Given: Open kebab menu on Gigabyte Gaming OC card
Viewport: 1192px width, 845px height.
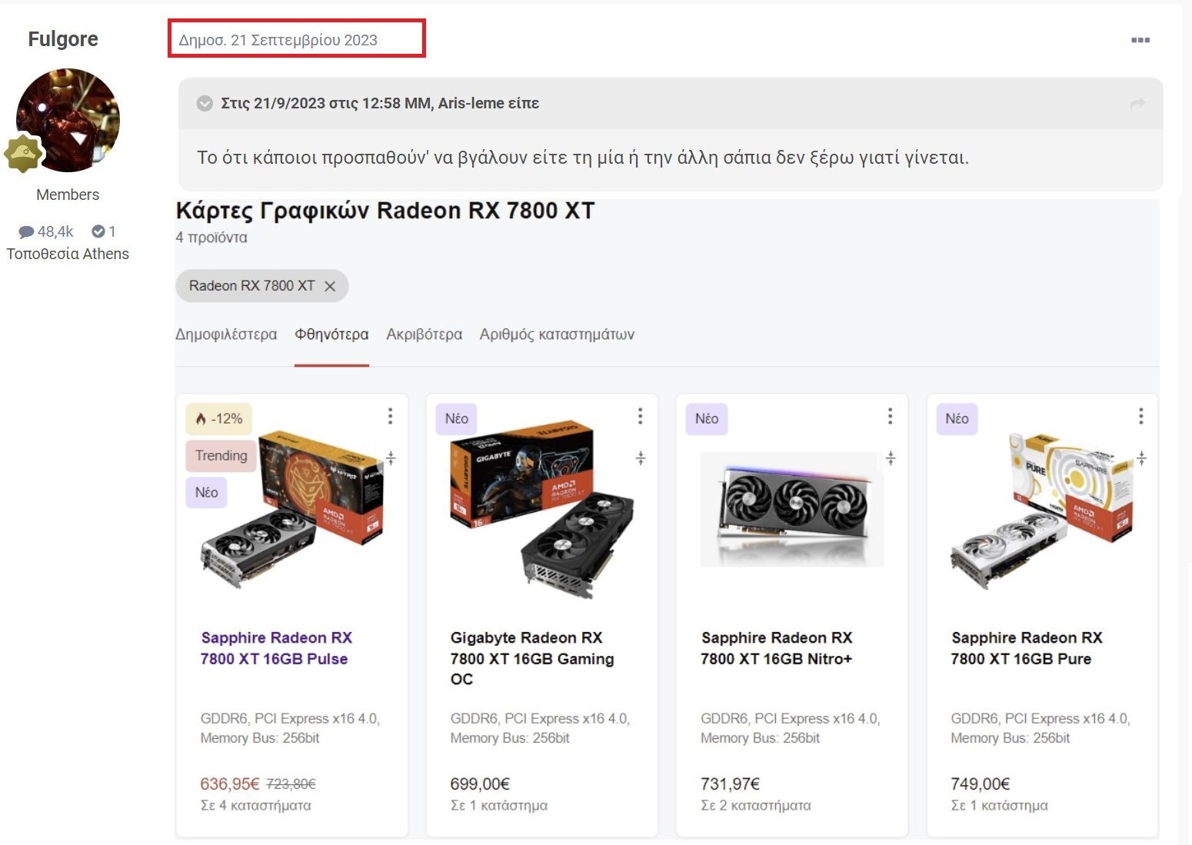Looking at the screenshot, I should click(640, 416).
